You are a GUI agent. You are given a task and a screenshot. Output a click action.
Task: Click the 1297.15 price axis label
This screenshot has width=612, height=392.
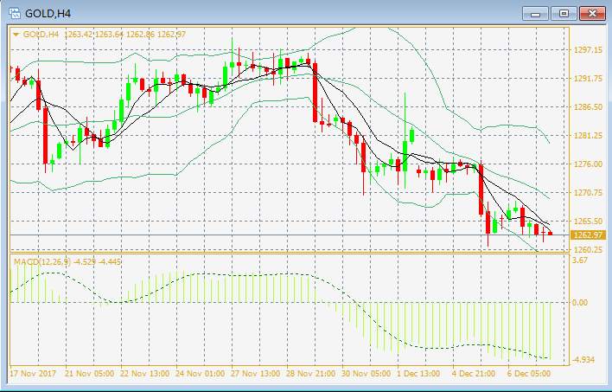pos(588,49)
